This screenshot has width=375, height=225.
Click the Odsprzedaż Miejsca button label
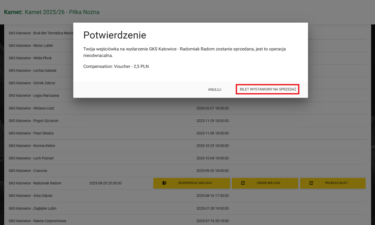(195, 183)
